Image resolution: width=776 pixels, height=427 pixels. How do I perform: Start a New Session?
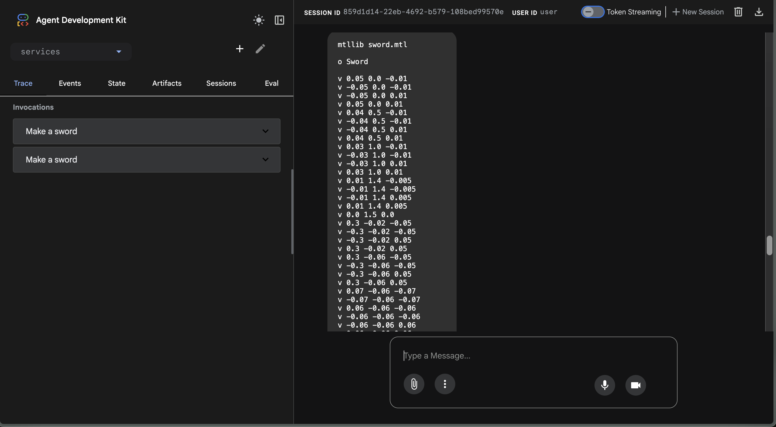(698, 12)
